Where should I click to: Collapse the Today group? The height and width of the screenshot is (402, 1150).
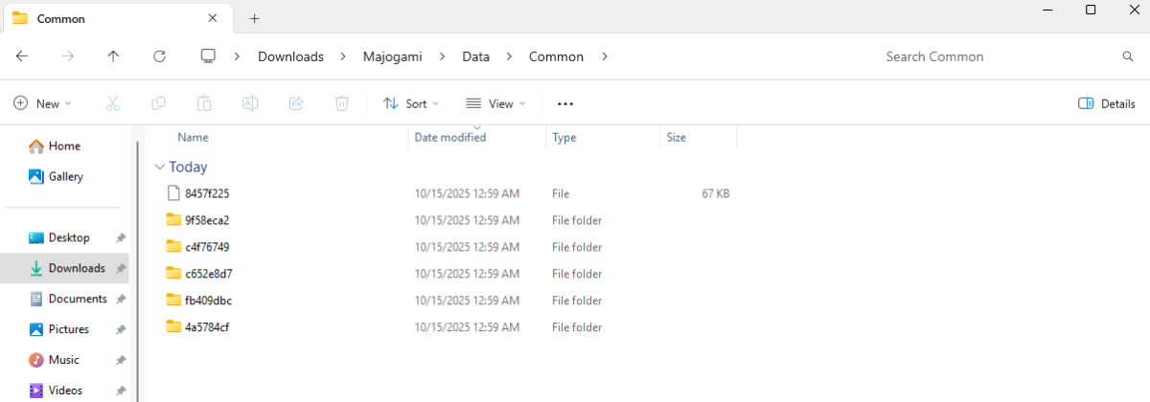(x=159, y=167)
